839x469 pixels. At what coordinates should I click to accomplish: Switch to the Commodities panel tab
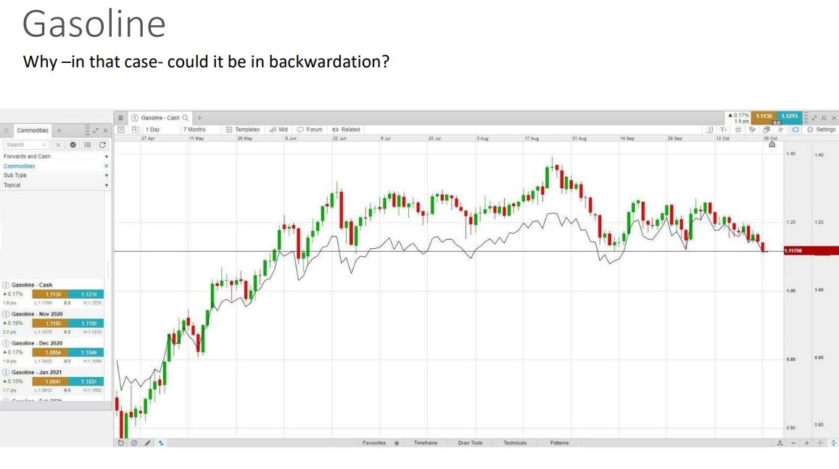[34, 130]
